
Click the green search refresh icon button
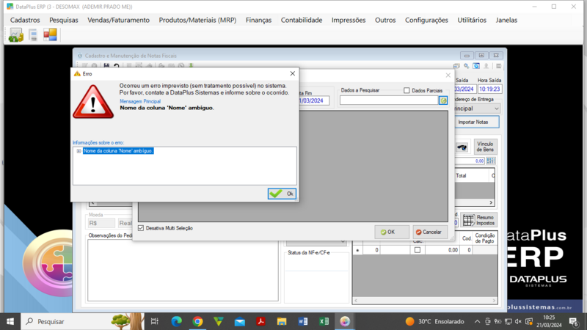(443, 100)
